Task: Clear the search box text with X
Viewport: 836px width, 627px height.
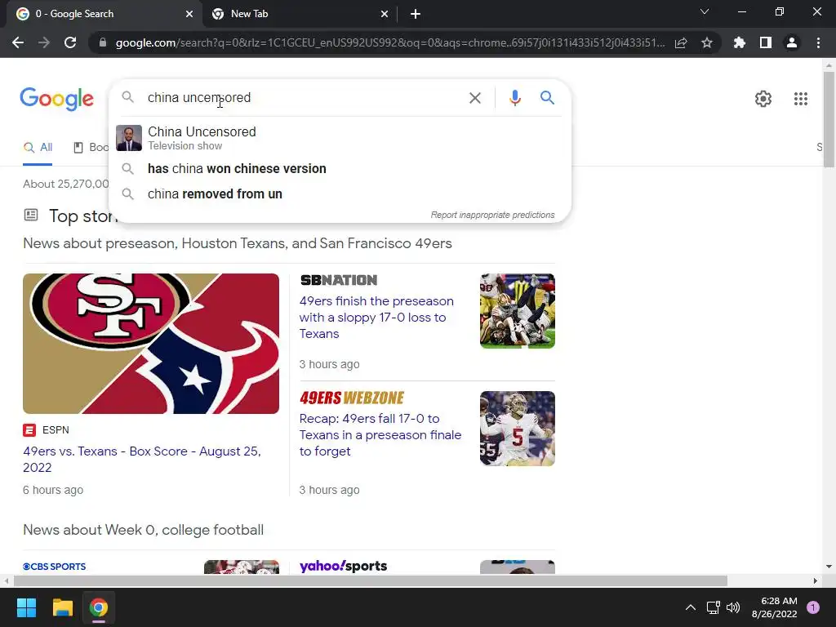Action: click(x=474, y=98)
